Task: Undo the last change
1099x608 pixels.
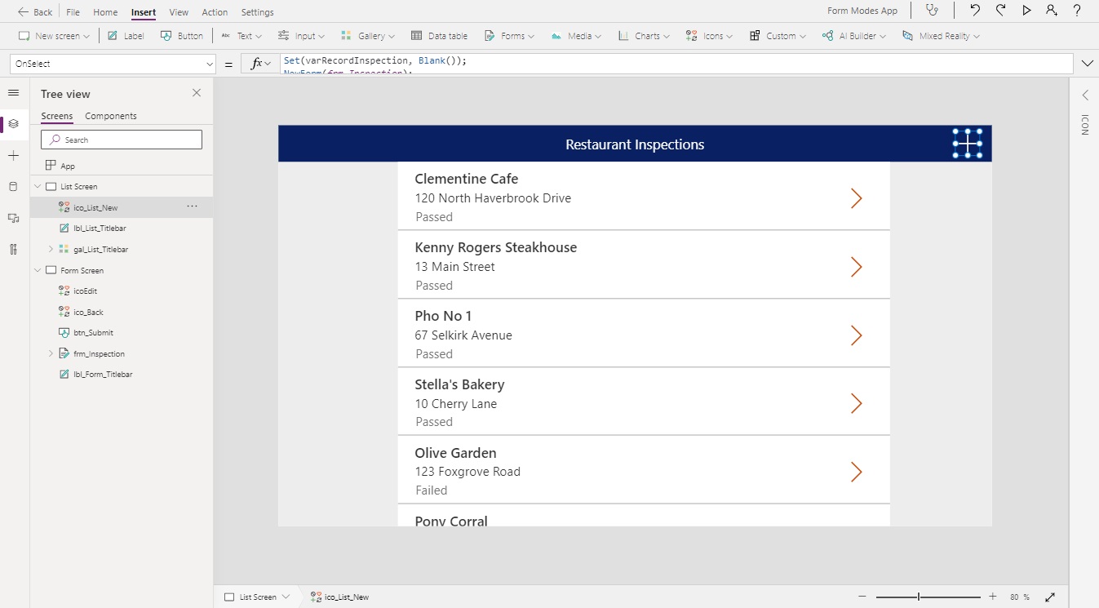Action: pyautogui.click(x=976, y=11)
